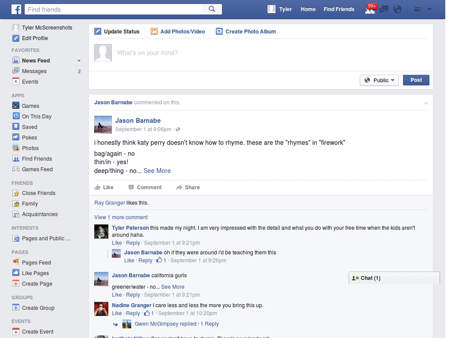Click the public globe icon beside post timestamp
This screenshot has height=338, width=451.
[178, 129]
